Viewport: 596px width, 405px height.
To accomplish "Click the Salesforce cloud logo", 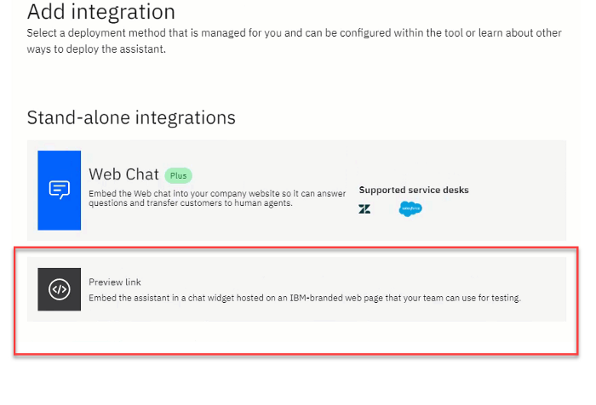I will coord(410,208).
